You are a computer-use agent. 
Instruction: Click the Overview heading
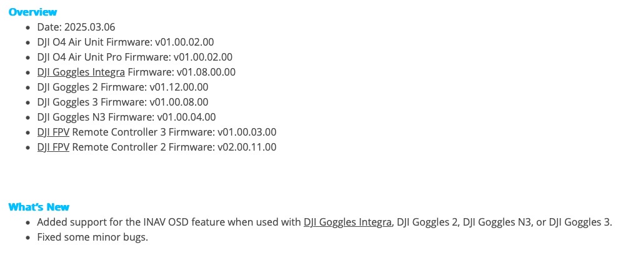pos(32,12)
